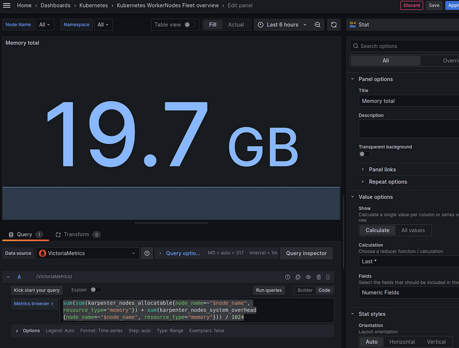
Task: Open the Query inspector
Action: click(306, 253)
